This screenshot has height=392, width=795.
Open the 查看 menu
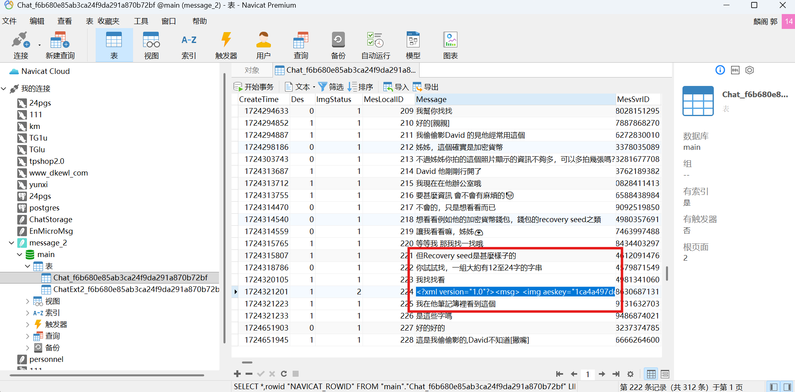pyautogui.click(x=65, y=21)
